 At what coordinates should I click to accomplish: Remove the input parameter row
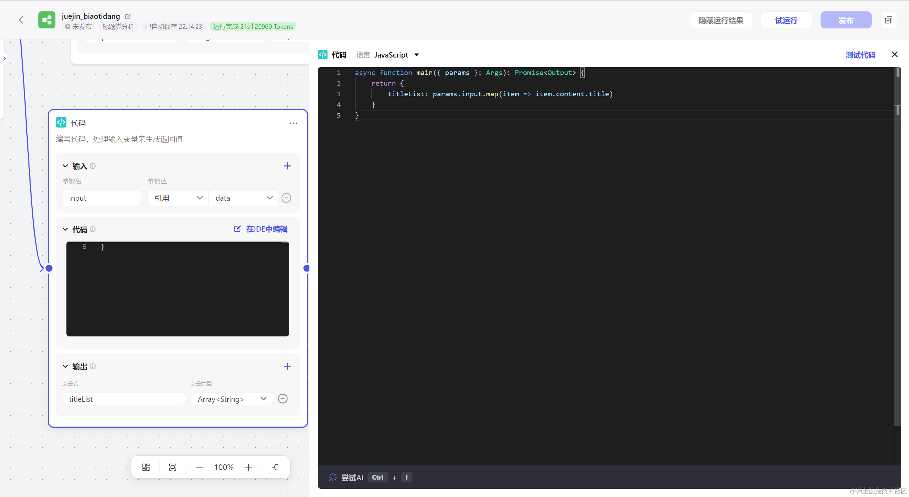click(286, 198)
